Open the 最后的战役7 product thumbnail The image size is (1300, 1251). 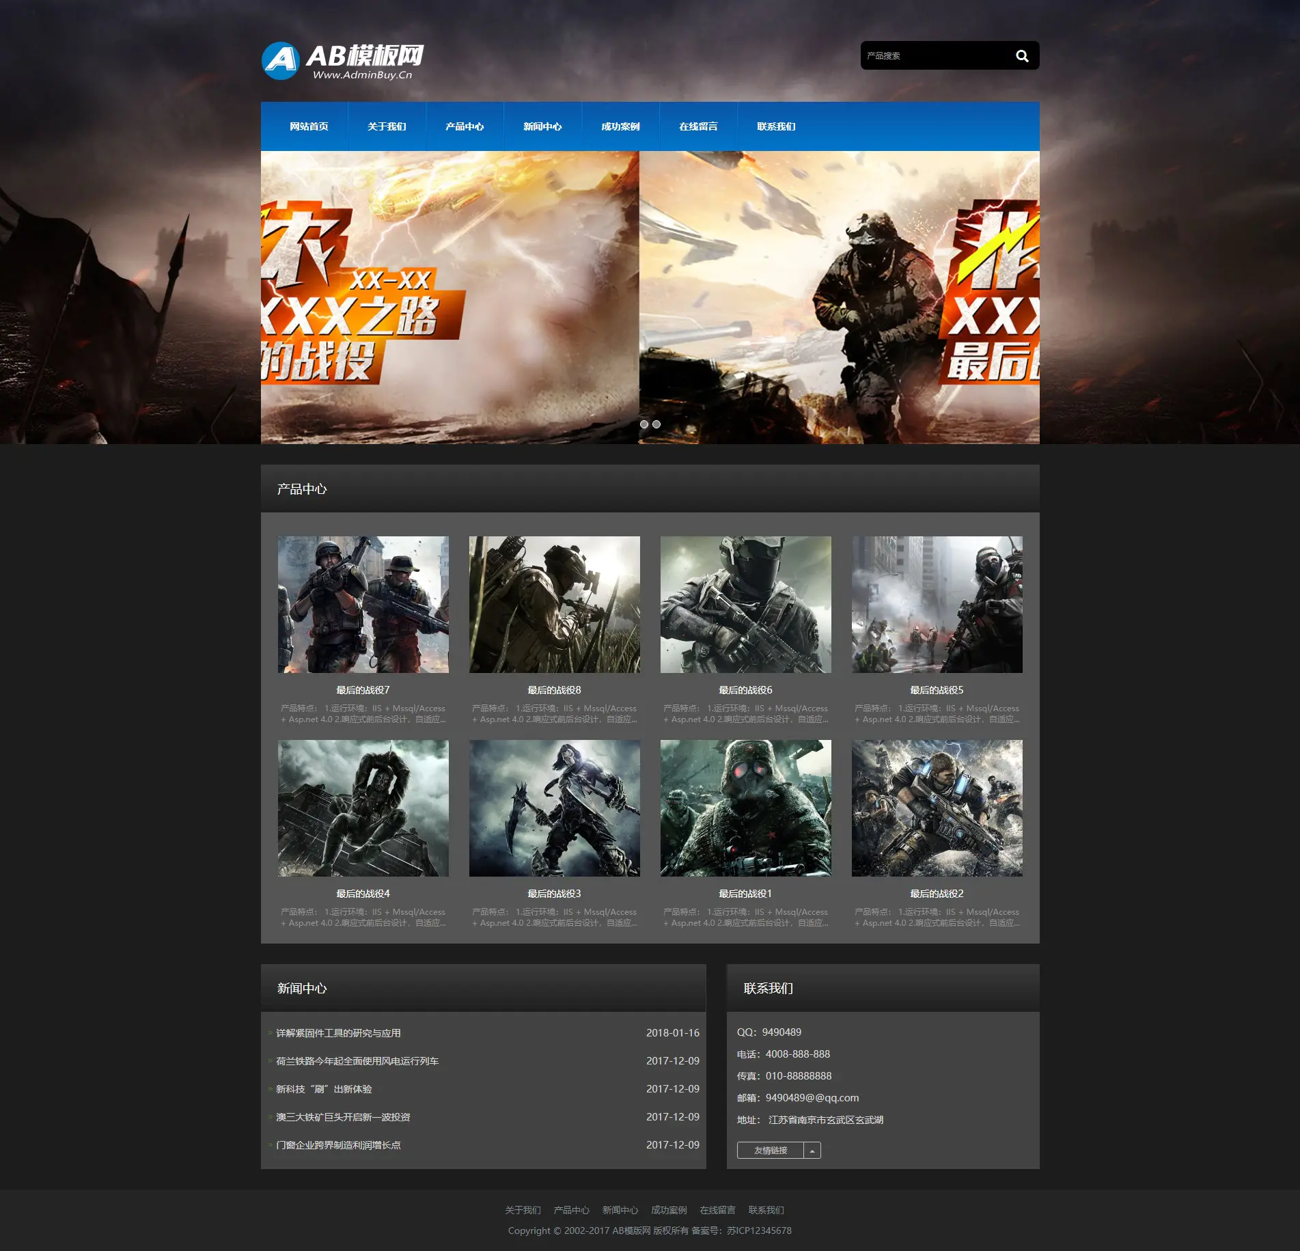(363, 605)
